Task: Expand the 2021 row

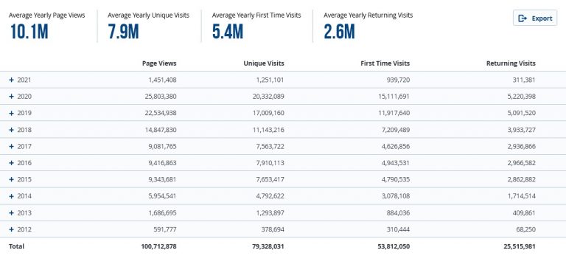Action: tap(11, 80)
